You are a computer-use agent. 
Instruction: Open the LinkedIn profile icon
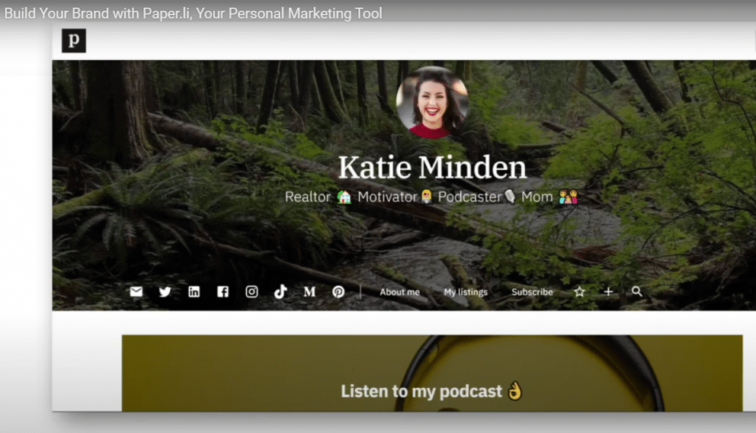[194, 292]
